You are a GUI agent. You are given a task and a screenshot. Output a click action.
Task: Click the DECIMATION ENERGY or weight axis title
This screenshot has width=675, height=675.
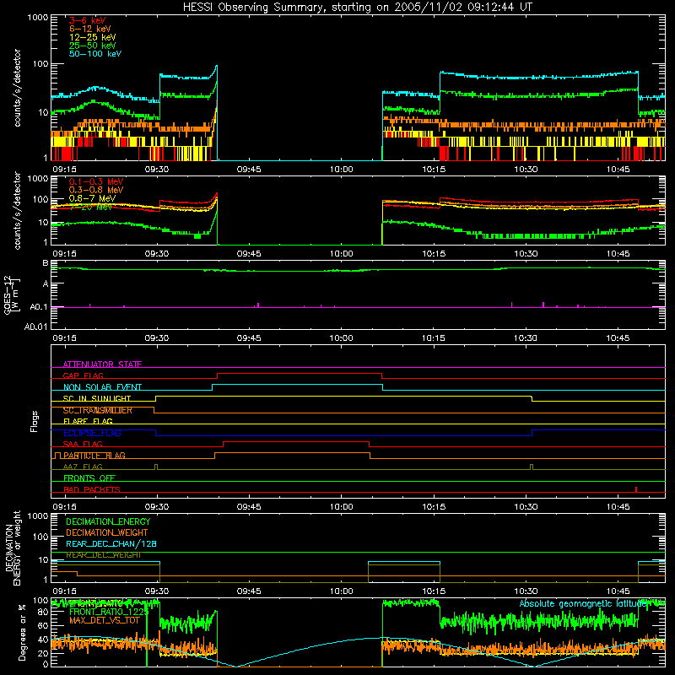point(13,548)
